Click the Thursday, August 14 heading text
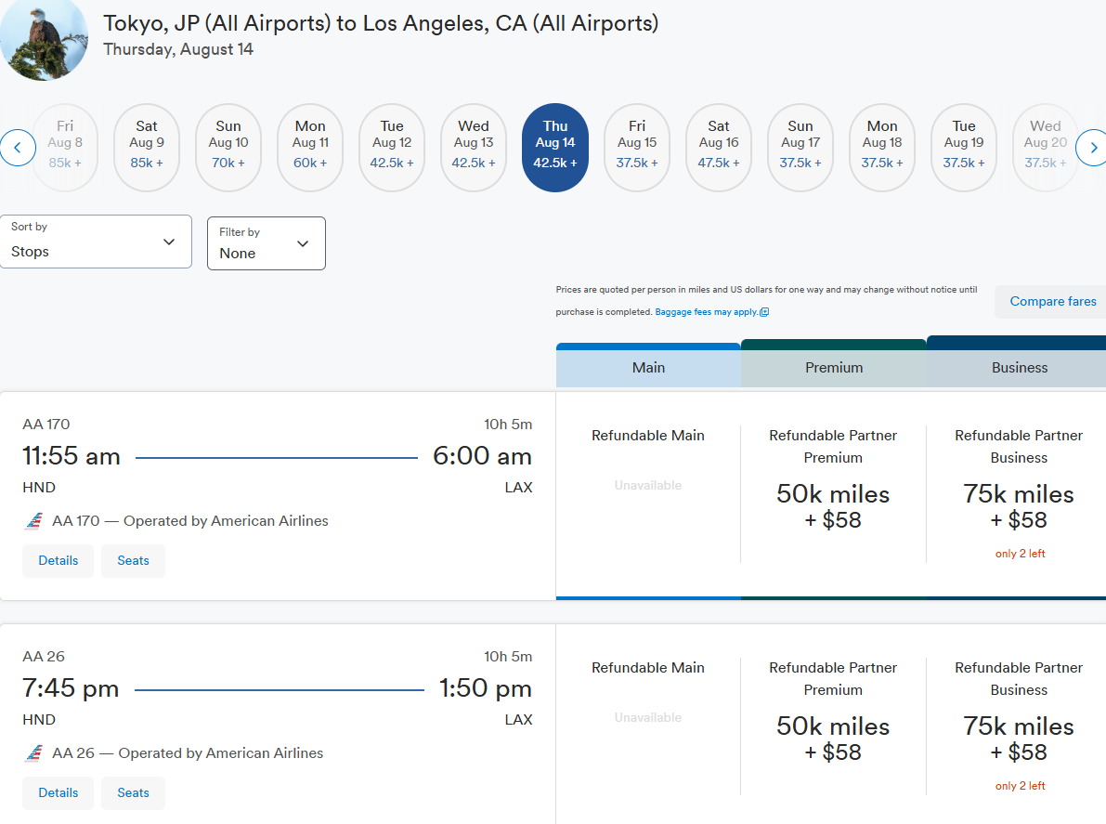The height and width of the screenshot is (824, 1106). [x=178, y=49]
